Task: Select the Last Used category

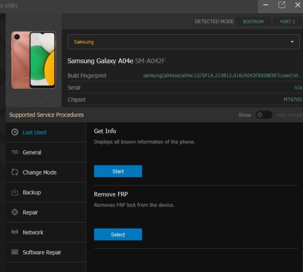Action: [45, 132]
